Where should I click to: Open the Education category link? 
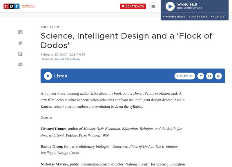coord(50,27)
